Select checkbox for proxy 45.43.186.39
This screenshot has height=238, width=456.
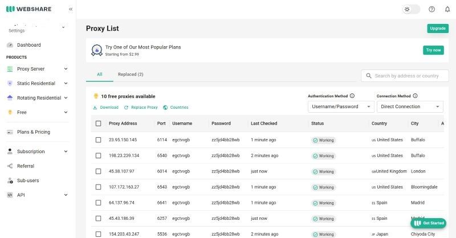click(x=98, y=219)
